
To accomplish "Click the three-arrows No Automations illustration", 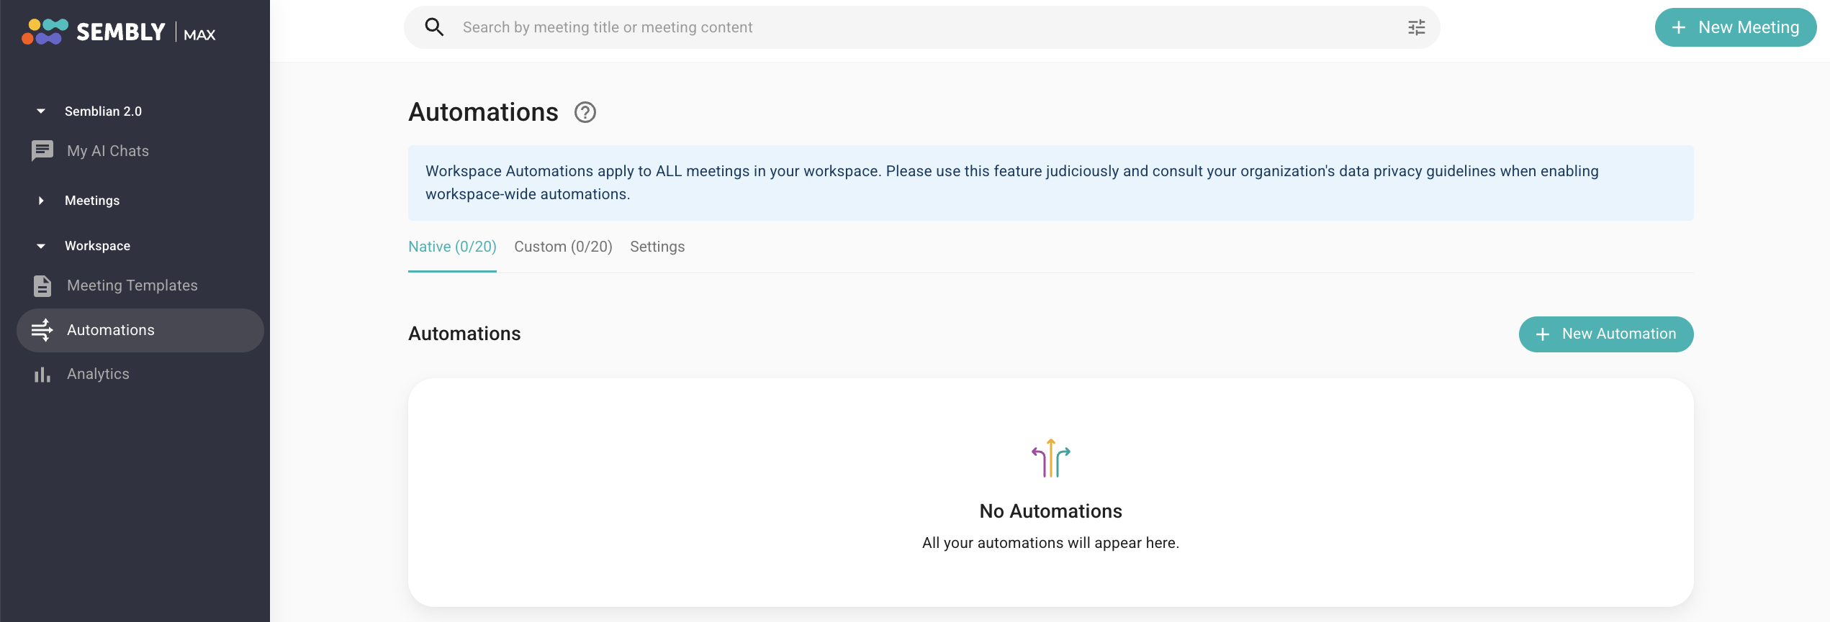I will coord(1050,458).
